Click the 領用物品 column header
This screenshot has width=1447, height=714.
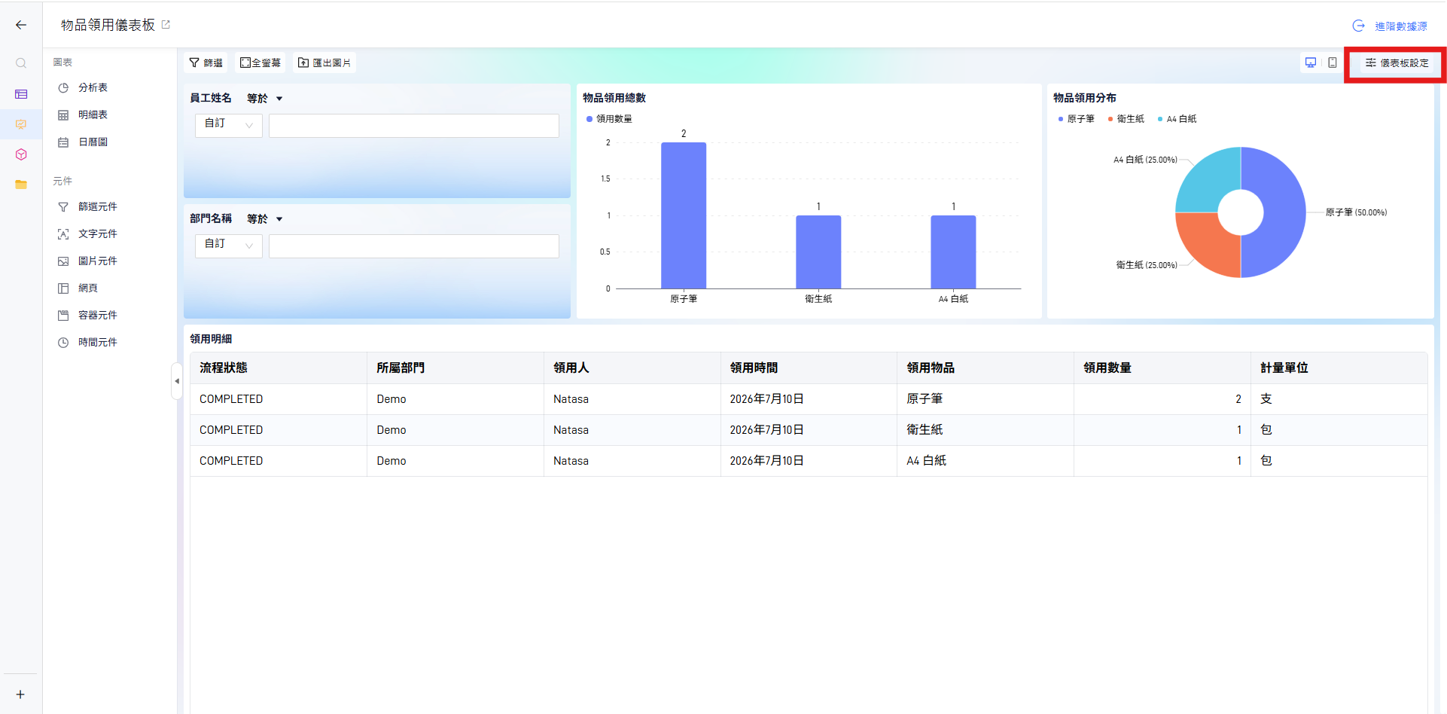(985, 368)
